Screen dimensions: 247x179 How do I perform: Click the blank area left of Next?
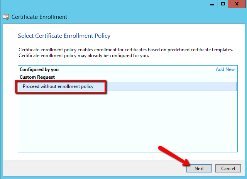point(96,169)
